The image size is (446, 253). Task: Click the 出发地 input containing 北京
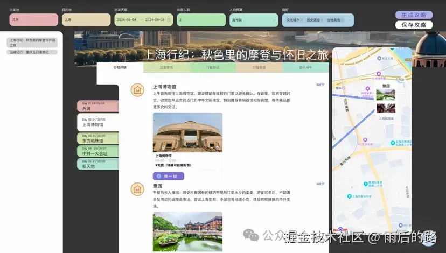pos(33,20)
